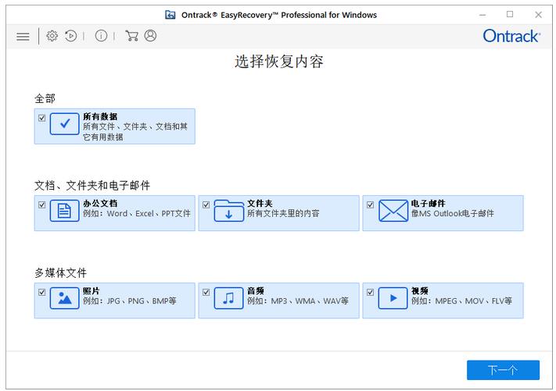
Task: Click the Ontrack logo
Action: coord(511,37)
